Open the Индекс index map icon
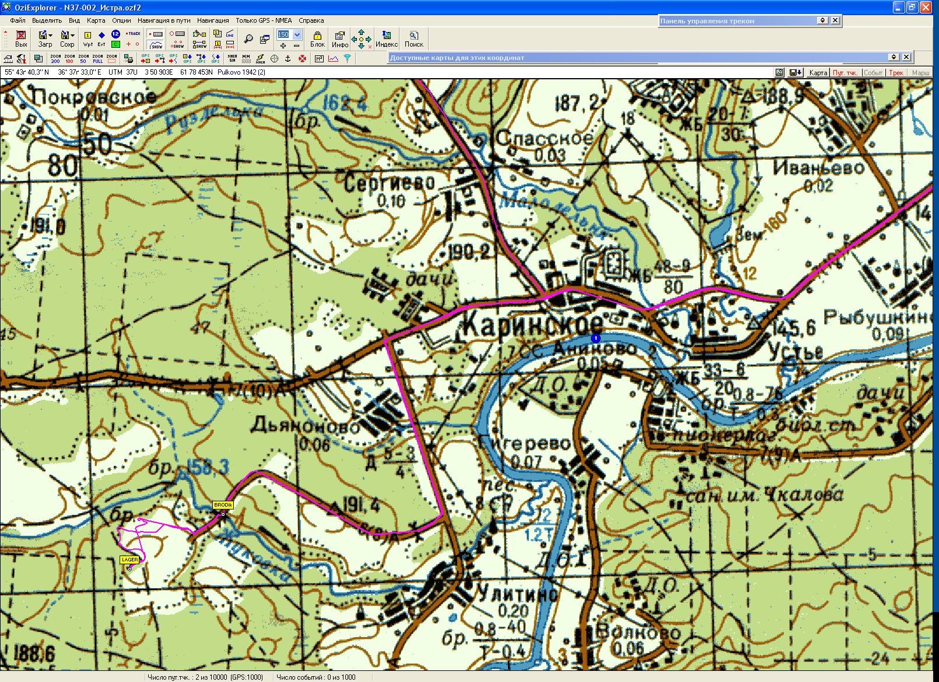 click(x=386, y=39)
